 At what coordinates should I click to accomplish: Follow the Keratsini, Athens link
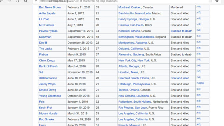129,31
